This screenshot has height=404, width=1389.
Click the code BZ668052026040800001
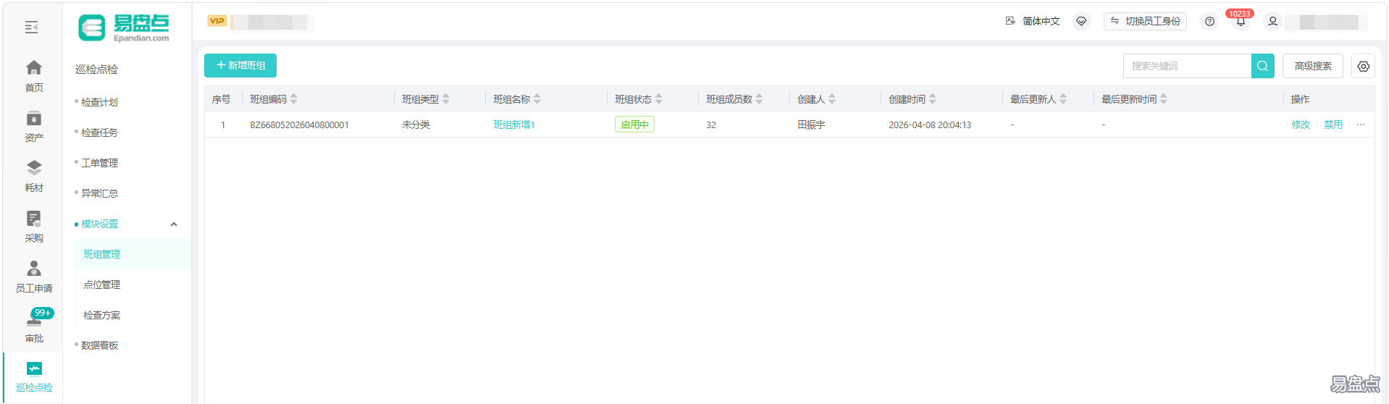click(299, 125)
